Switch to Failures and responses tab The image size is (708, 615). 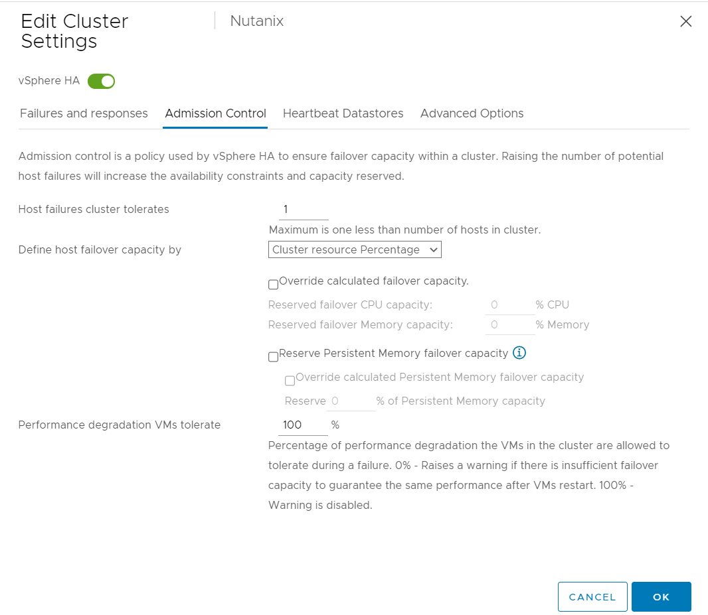[84, 113]
